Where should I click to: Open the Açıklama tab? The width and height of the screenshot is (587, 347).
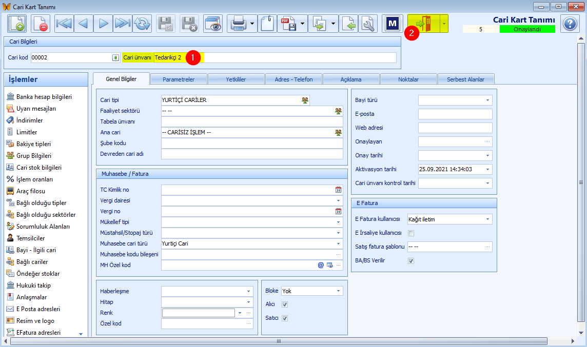(x=351, y=79)
